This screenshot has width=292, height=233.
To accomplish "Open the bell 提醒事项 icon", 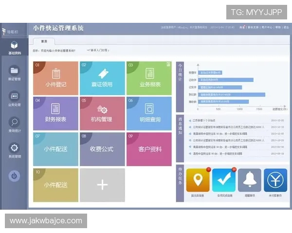I will click(250, 180).
